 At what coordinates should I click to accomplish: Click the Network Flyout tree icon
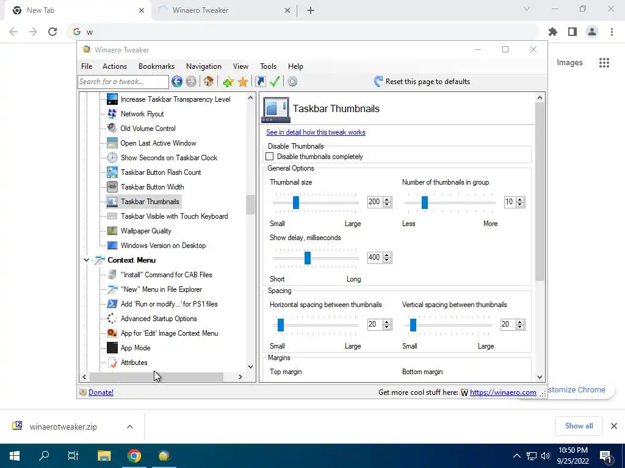tap(112, 114)
